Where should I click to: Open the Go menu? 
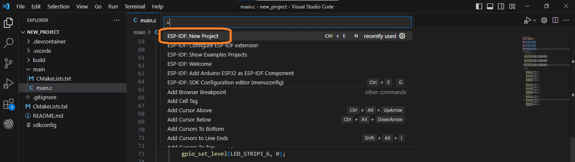98,7
